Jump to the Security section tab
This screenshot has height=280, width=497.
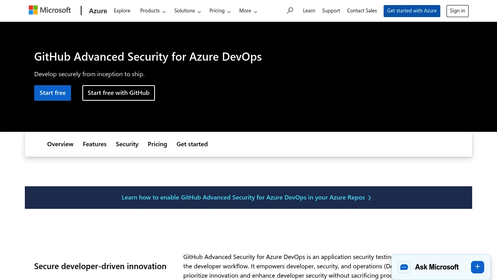127,144
